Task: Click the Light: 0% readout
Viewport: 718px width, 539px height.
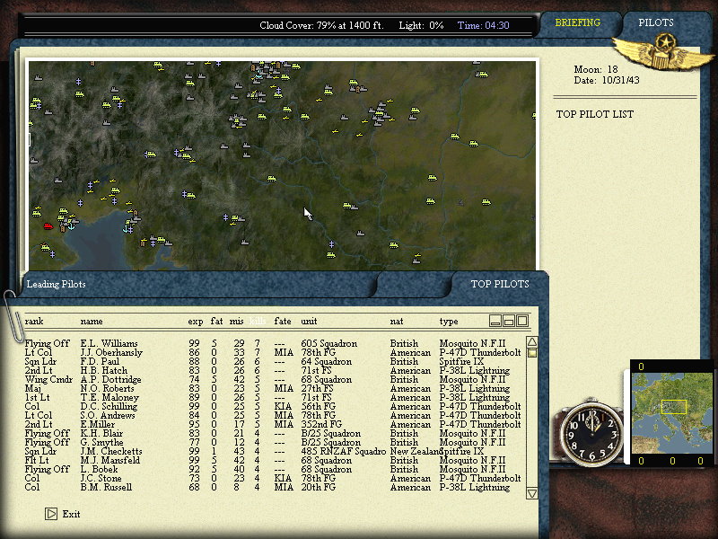Action: [421, 26]
